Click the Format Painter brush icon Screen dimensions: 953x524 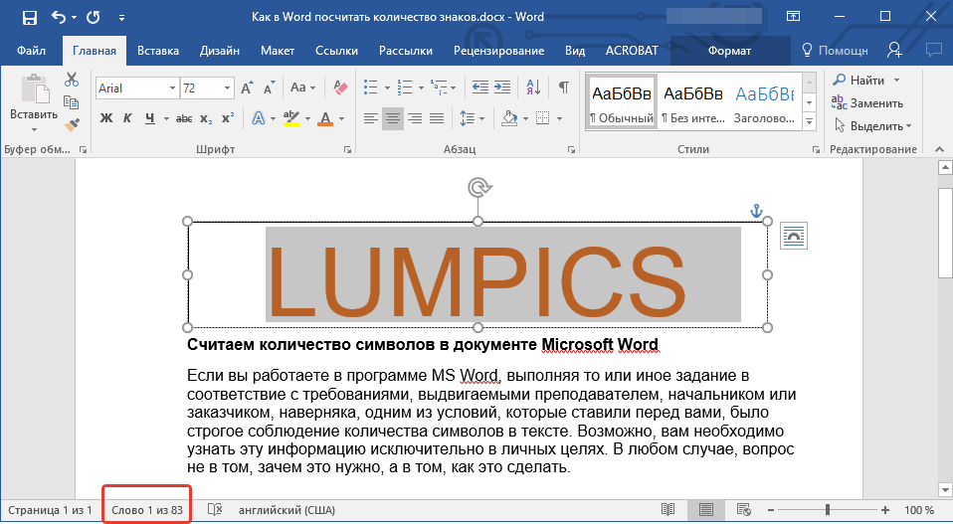72,124
